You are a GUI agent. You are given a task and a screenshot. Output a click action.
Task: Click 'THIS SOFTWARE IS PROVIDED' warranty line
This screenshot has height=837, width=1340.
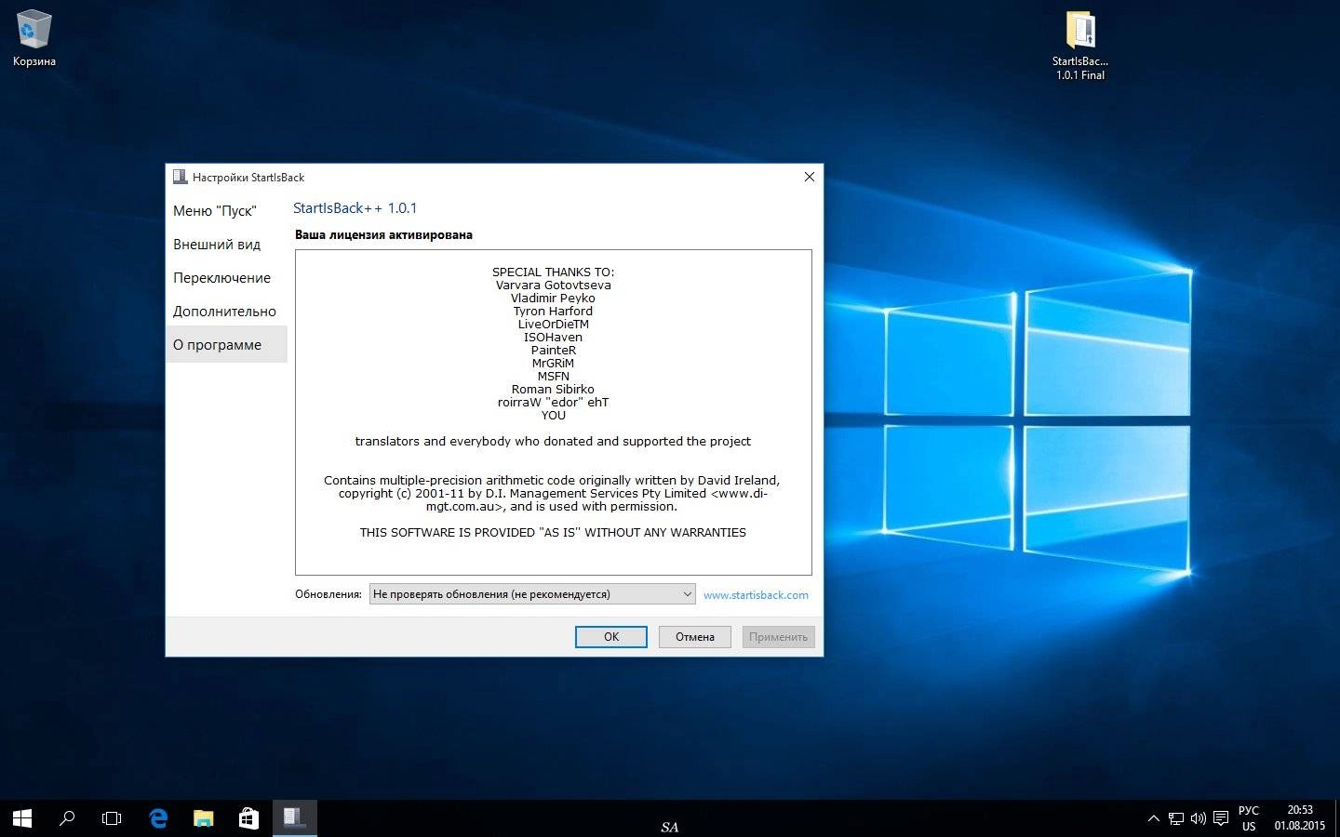coord(553,533)
